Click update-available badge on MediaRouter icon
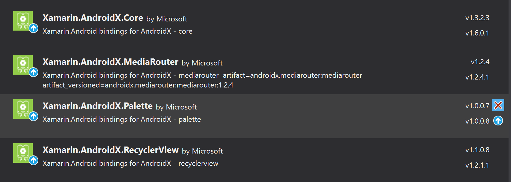Viewport: 511px width, 182px height. [x=33, y=72]
